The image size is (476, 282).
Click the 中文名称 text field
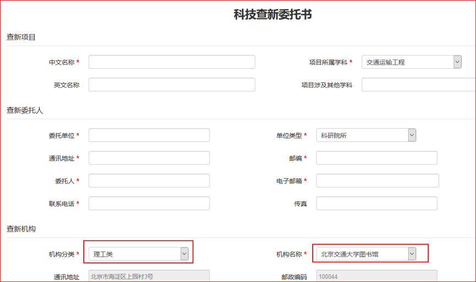click(x=172, y=62)
